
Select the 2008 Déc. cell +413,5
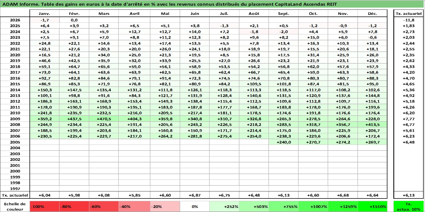click(x=373, y=125)
